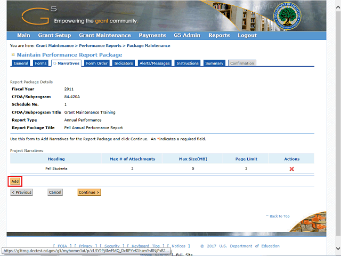Click the Pell Annual Performance Report title value
This screenshot has width=341, height=256.
[94, 128]
